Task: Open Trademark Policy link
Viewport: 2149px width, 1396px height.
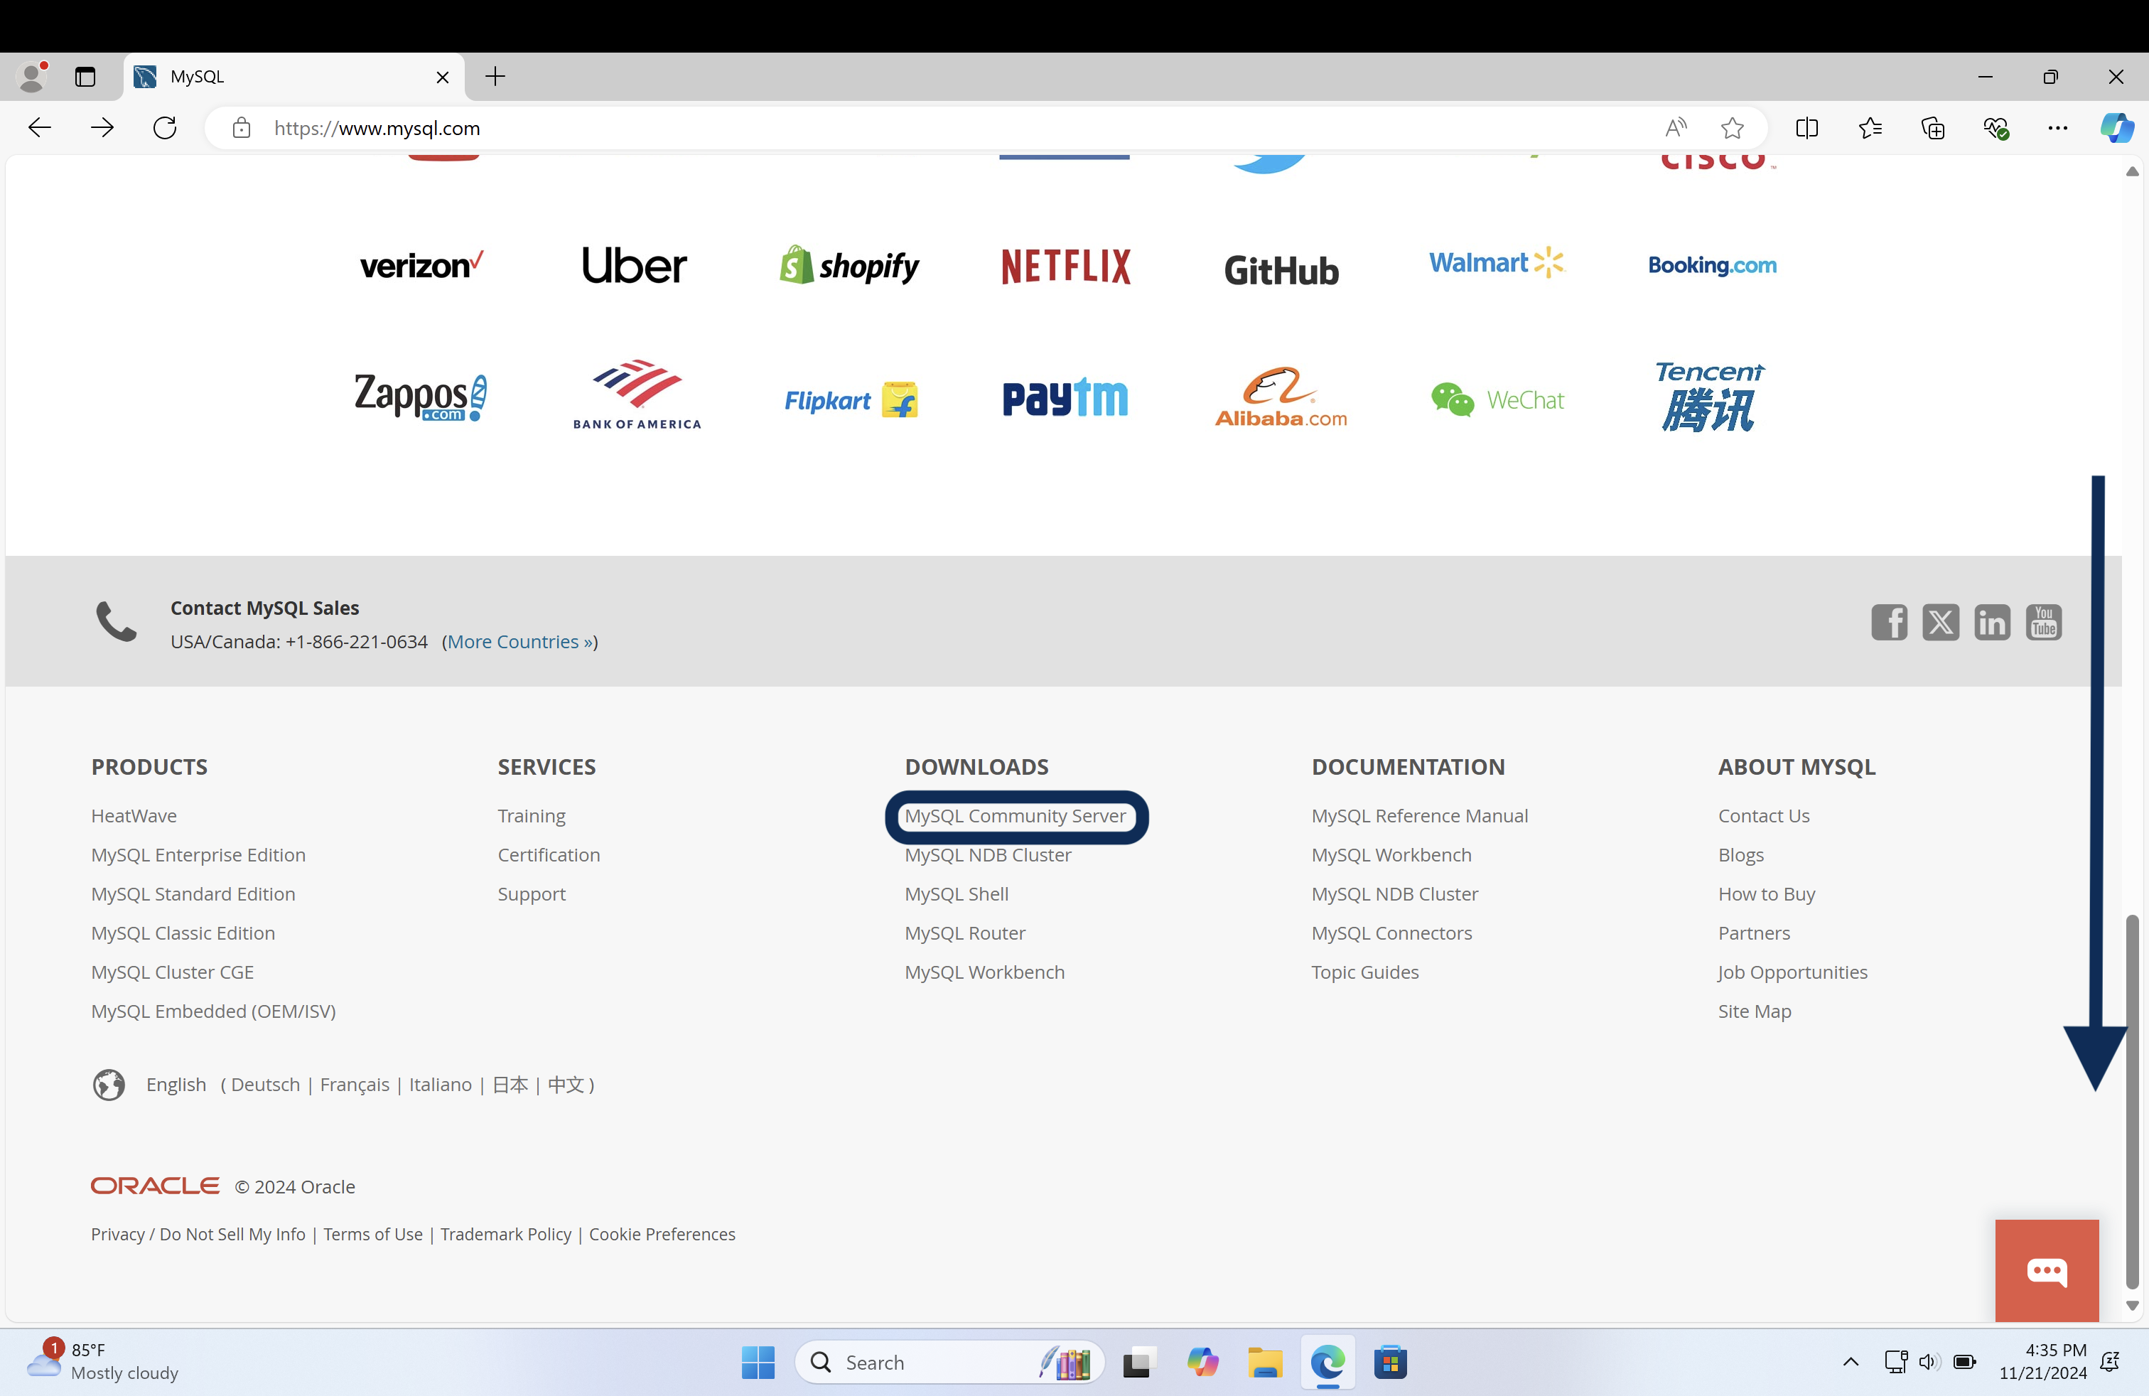Action: tap(506, 1233)
